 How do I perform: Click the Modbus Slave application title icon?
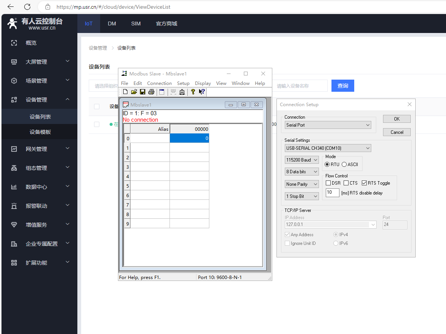[x=124, y=74]
